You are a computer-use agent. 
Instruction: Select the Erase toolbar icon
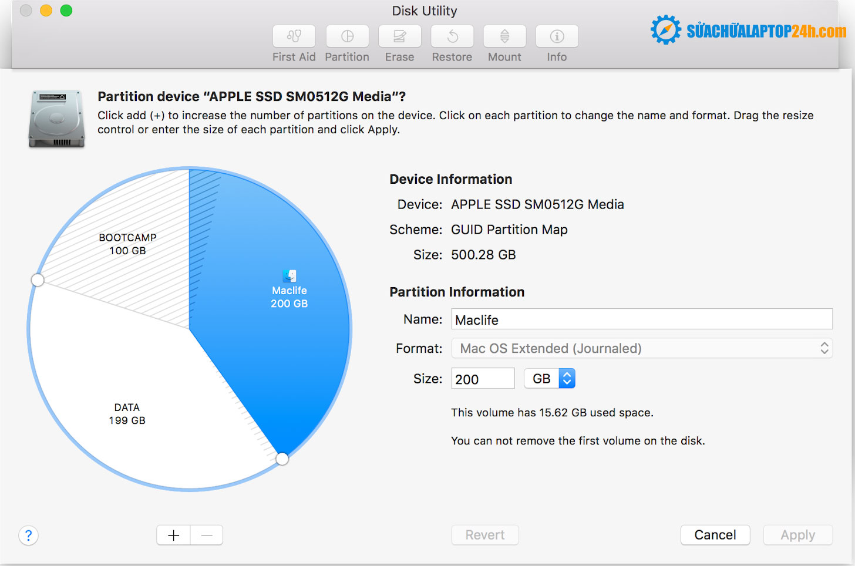(x=399, y=36)
